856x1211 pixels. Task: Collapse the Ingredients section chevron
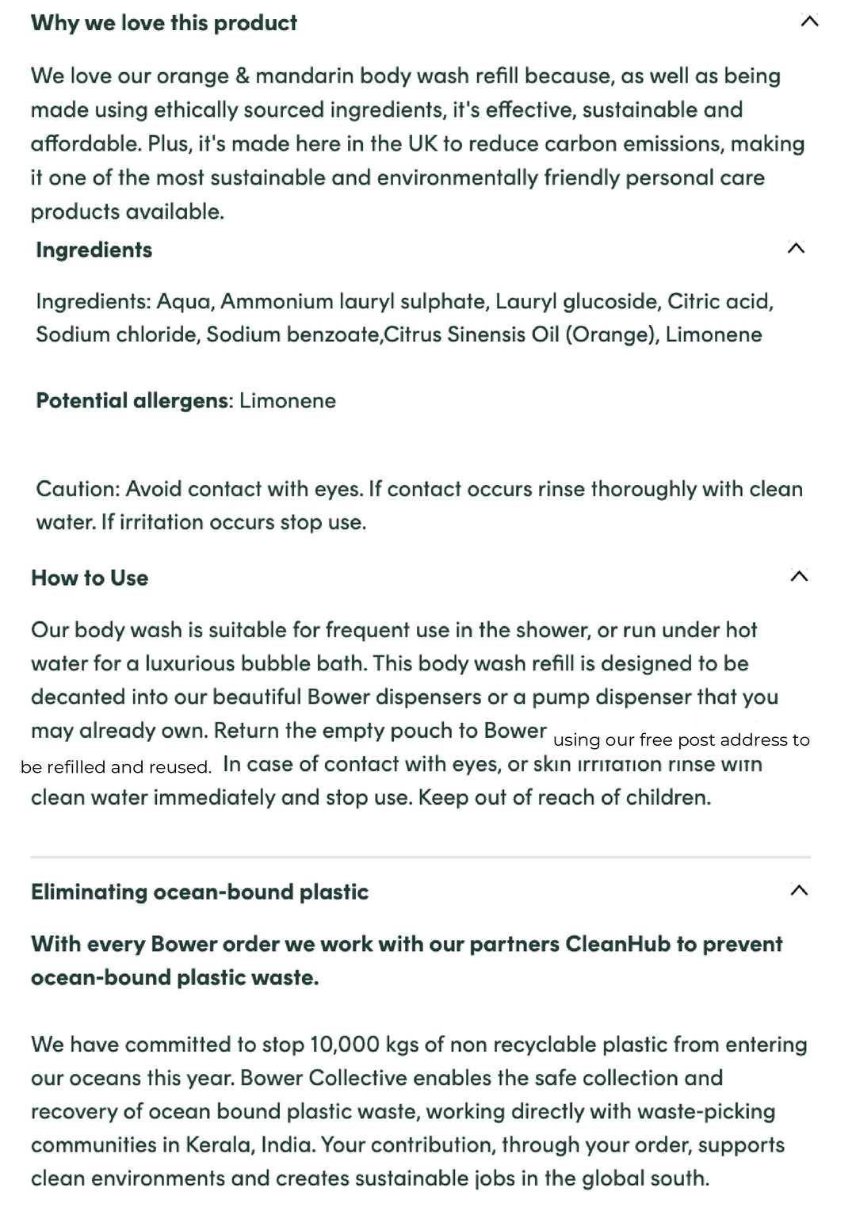pyautogui.click(x=796, y=248)
